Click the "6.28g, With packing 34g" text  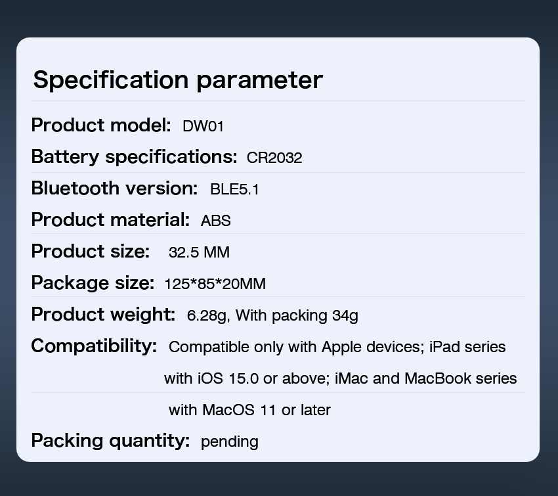point(272,315)
